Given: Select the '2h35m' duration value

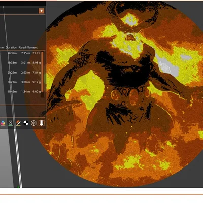Looking at the screenshot, I should pos(12,53).
